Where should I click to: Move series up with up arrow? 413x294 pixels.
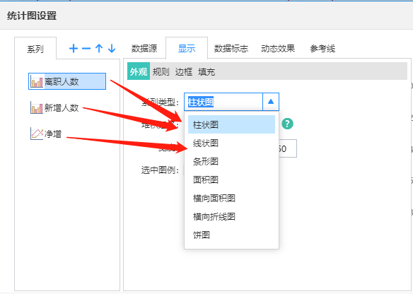pos(99,49)
